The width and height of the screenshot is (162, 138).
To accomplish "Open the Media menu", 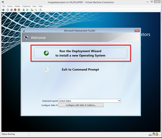I will pos(17,6).
